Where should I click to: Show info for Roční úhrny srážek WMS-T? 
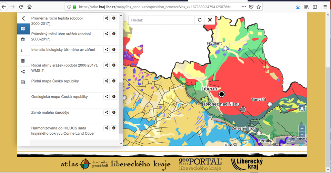coord(114,65)
